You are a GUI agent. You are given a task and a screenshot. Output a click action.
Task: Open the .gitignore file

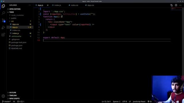(x=15, y=39)
